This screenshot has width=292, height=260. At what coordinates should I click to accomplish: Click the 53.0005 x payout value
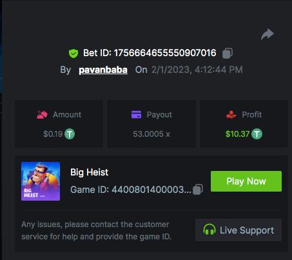coord(151,134)
